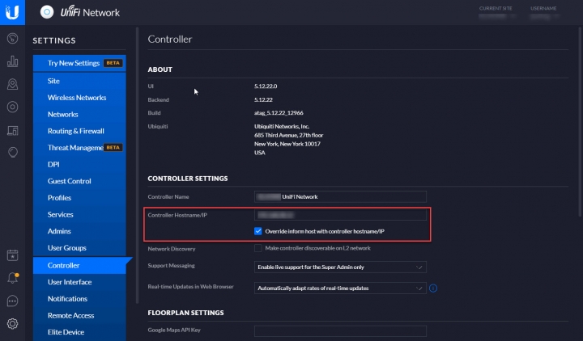This screenshot has width=583, height=341.
Task: Open Notifications settings section
Action: click(x=79, y=299)
